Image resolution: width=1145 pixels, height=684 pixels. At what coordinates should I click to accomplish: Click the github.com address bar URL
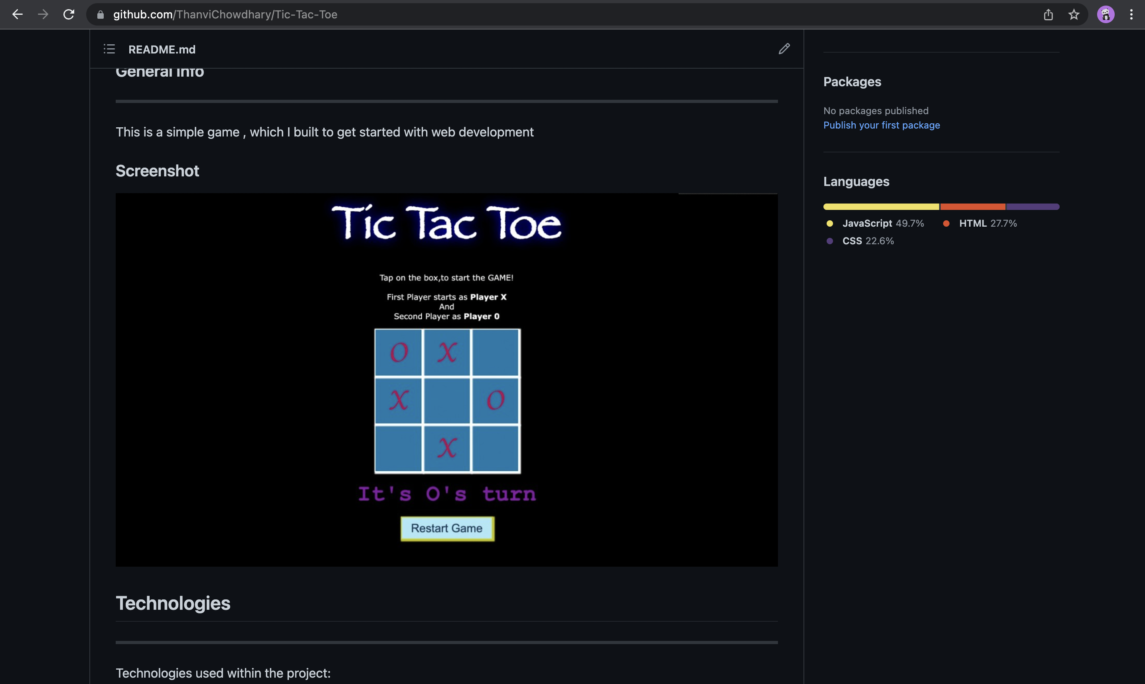225,15
